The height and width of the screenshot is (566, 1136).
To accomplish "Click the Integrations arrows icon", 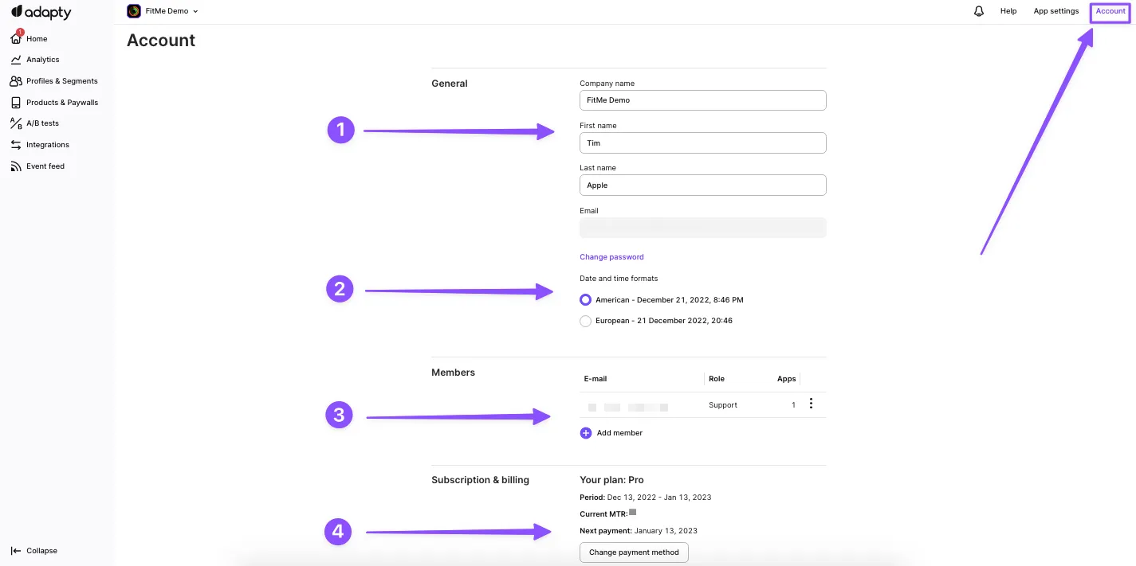I will coord(16,145).
